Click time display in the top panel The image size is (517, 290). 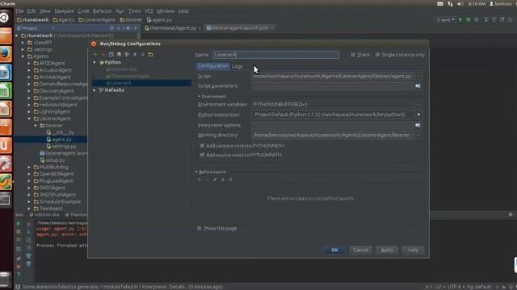coord(477,3)
